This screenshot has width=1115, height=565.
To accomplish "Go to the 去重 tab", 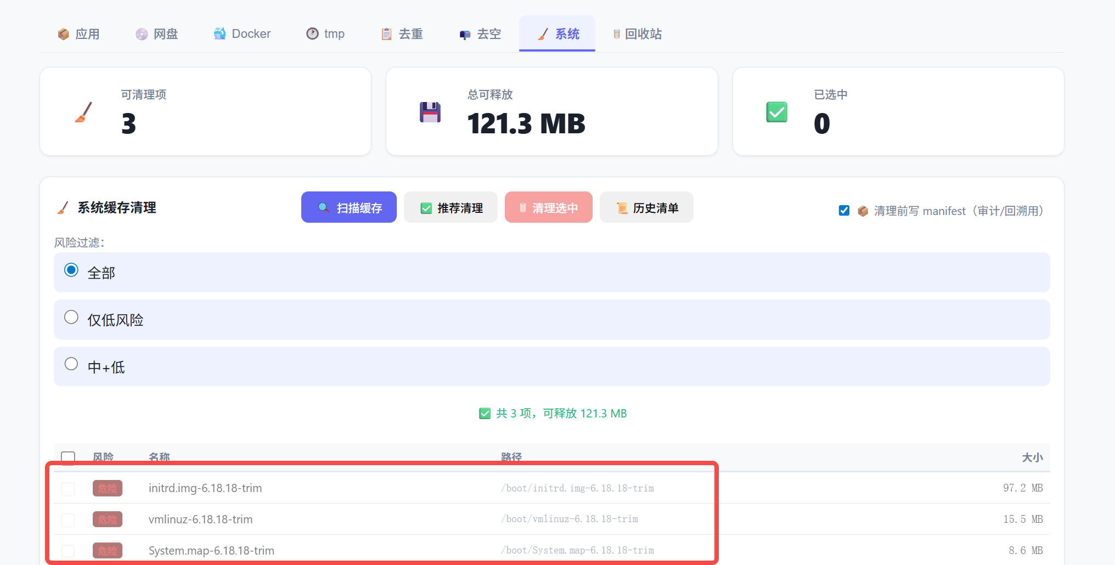I will (402, 34).
